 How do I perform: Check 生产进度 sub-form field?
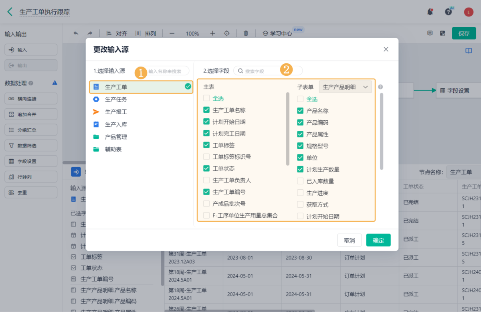tap(300, 193)
